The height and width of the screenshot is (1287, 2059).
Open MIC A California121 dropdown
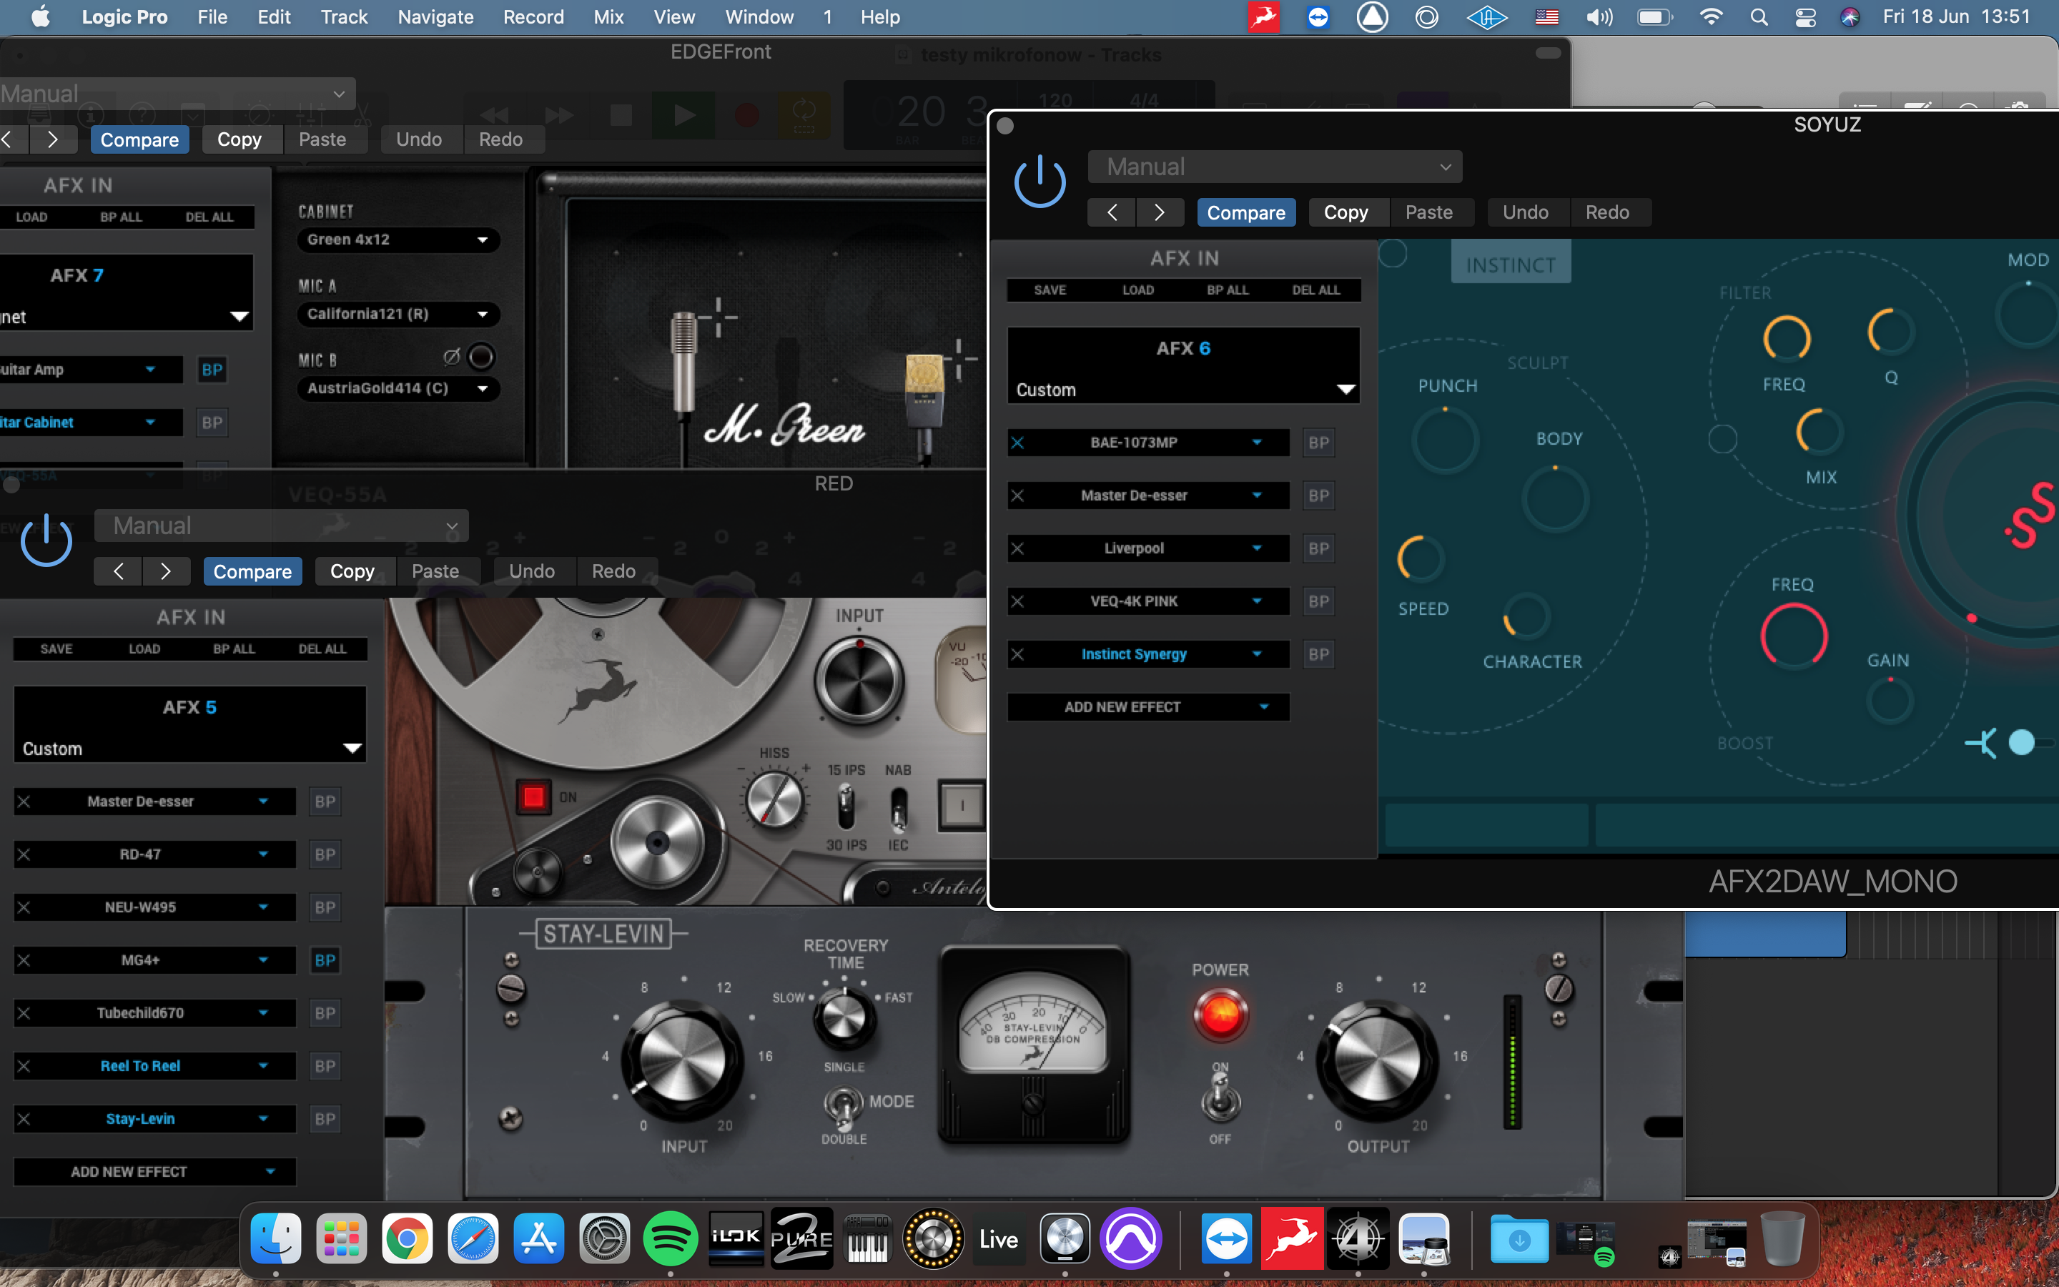click(398, 314)
